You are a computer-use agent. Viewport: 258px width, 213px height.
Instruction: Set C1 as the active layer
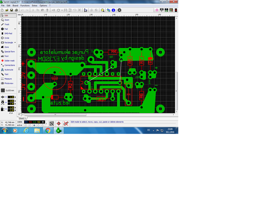tap(26, 125)
